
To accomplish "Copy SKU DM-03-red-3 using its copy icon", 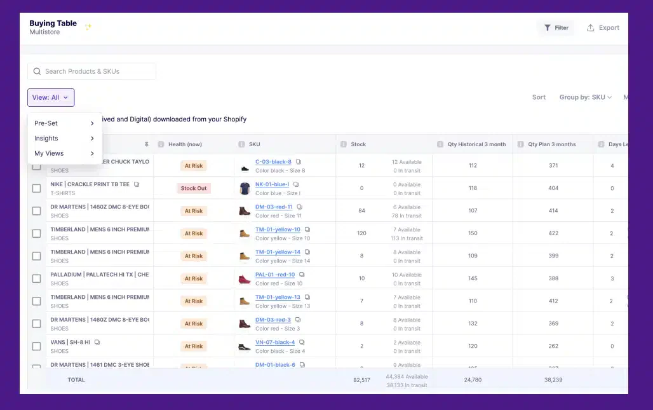I will tap(298, 320).
